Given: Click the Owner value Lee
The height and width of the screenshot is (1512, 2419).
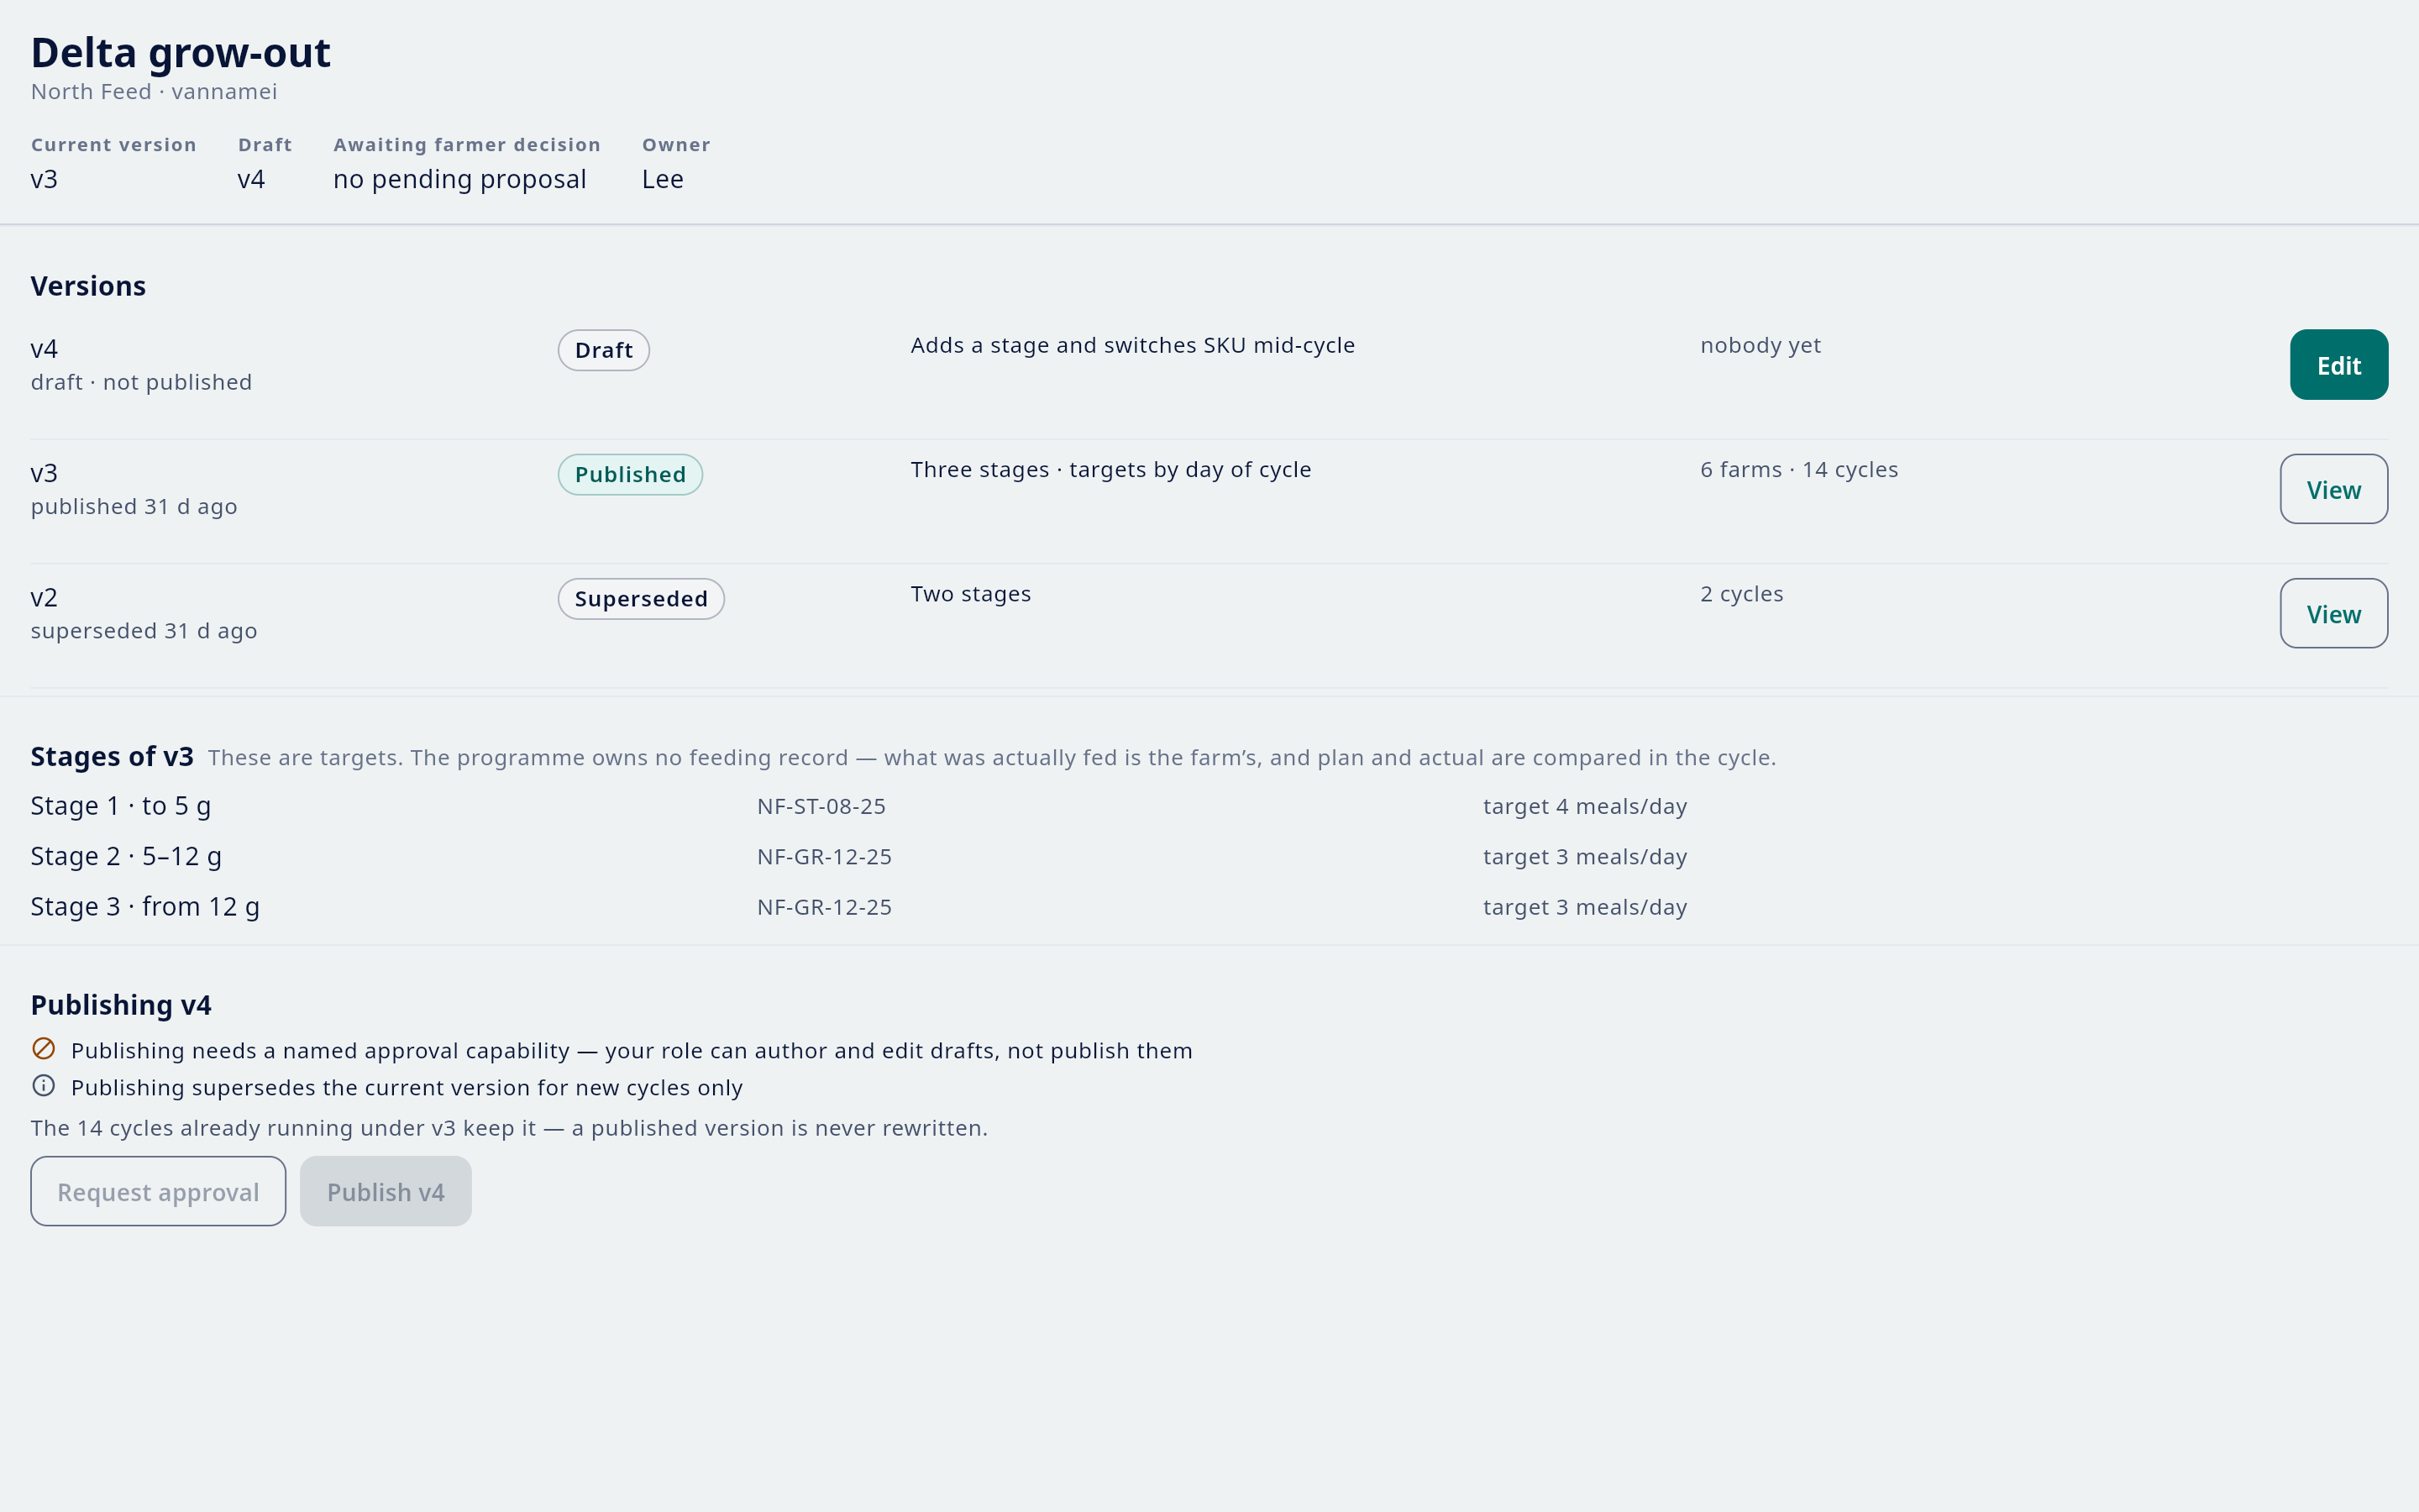Looking at the screenshot, I should [x=663, y=179].
